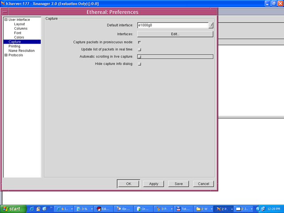
Task: Launch Internet Explorer from quick launch
Action: [32, 209]
